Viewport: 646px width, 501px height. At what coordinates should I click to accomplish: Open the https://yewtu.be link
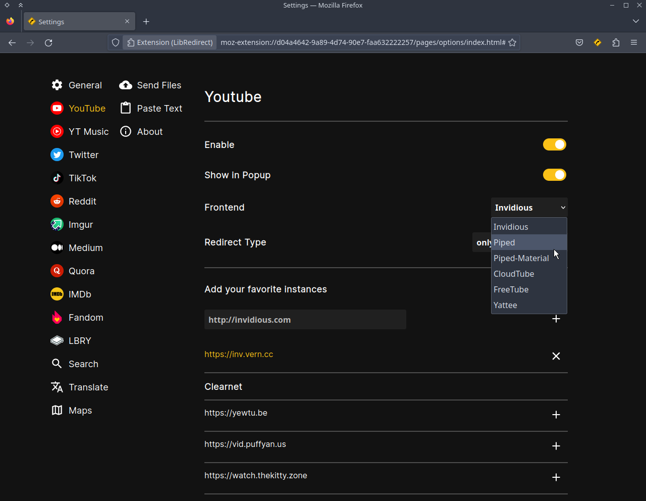click(x=236, y=413)
